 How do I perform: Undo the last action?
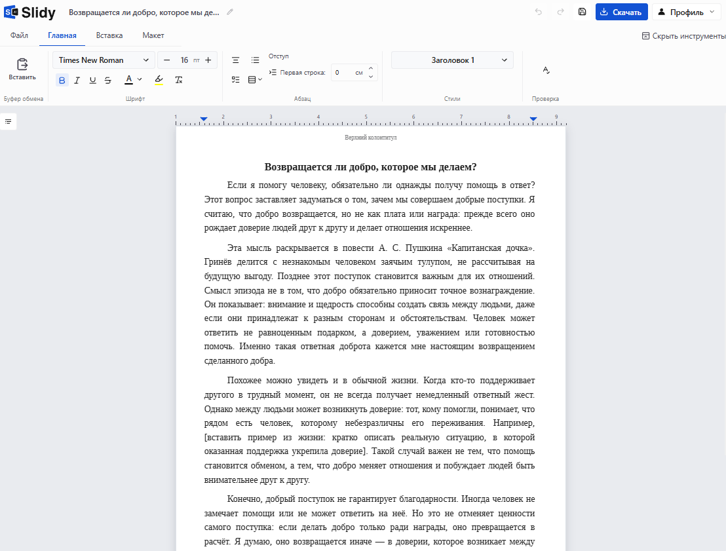click(539, 12)
